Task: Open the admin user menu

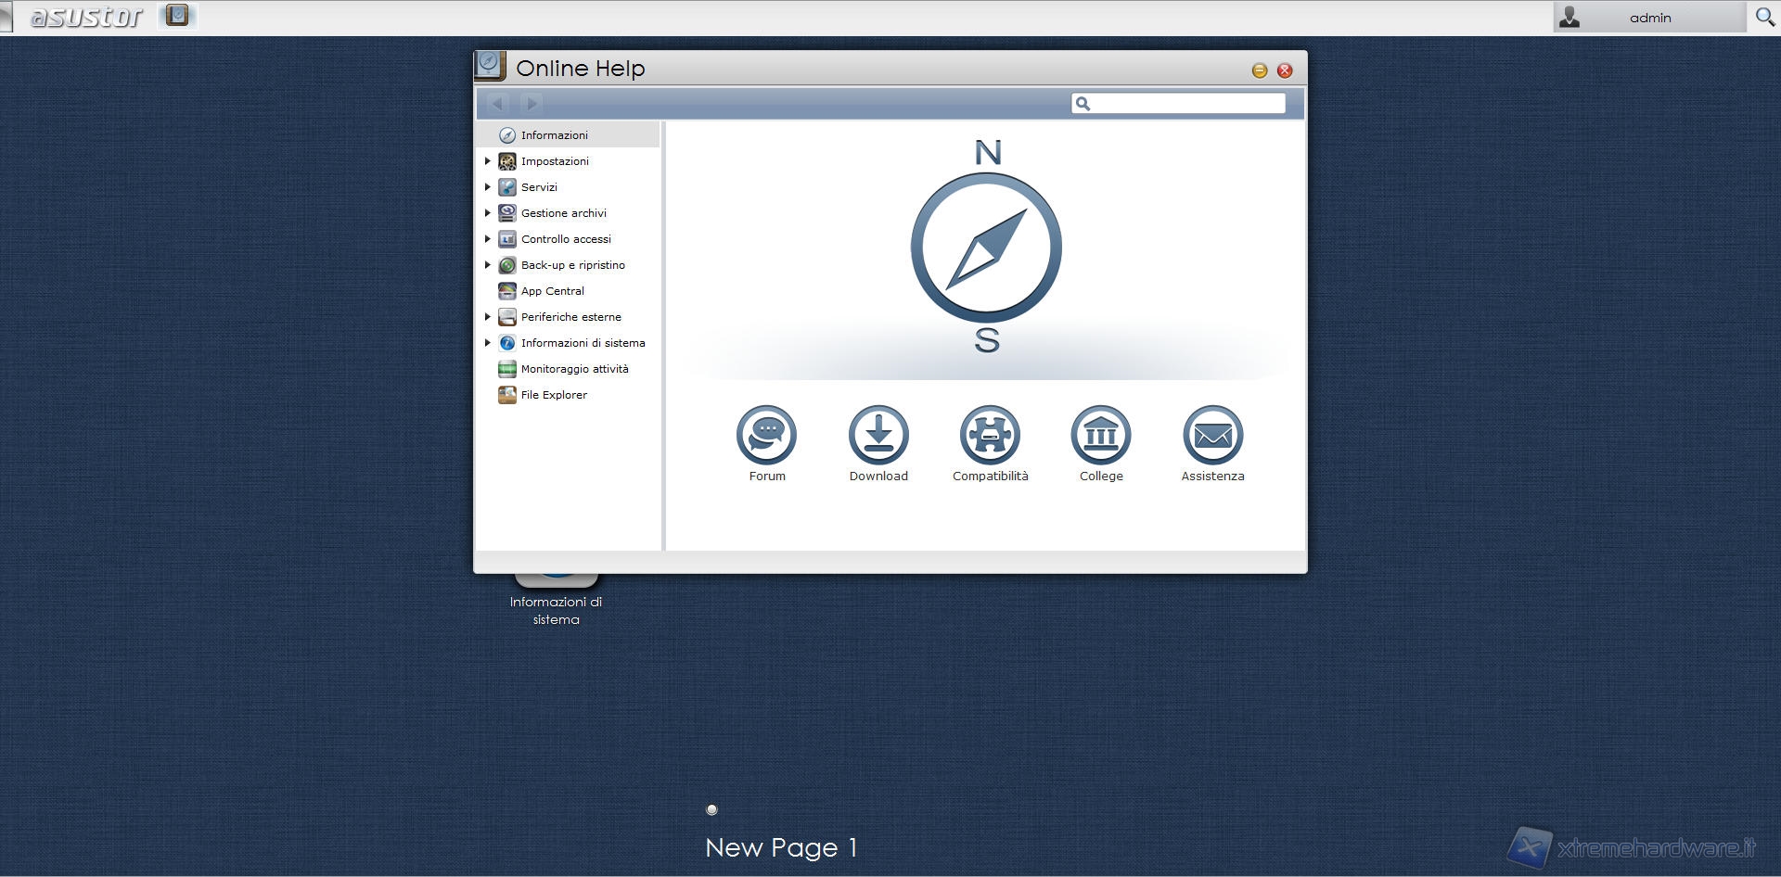Action: coord(1649,18)
